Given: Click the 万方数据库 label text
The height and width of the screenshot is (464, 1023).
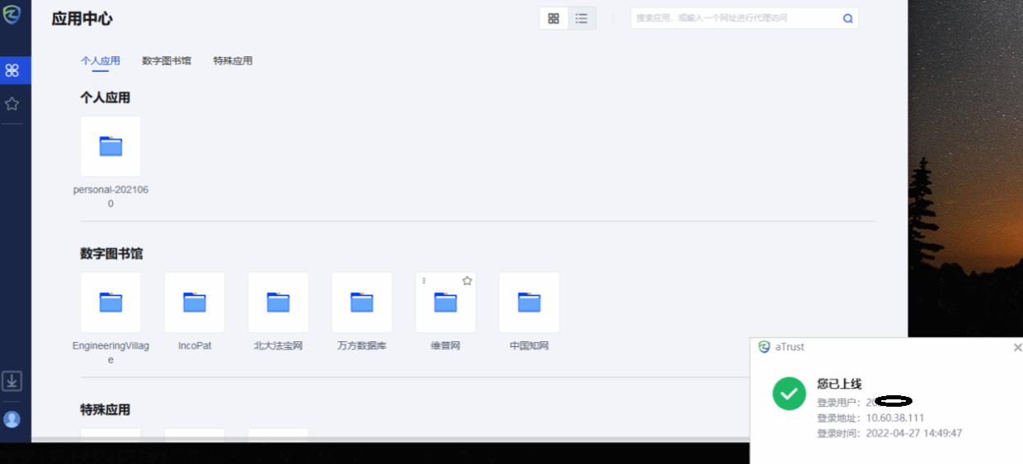Looking at the screenshot, I should tap(361, 346).
